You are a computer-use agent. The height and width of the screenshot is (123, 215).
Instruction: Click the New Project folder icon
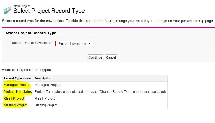pyautogui.click(x=7, y=10)
